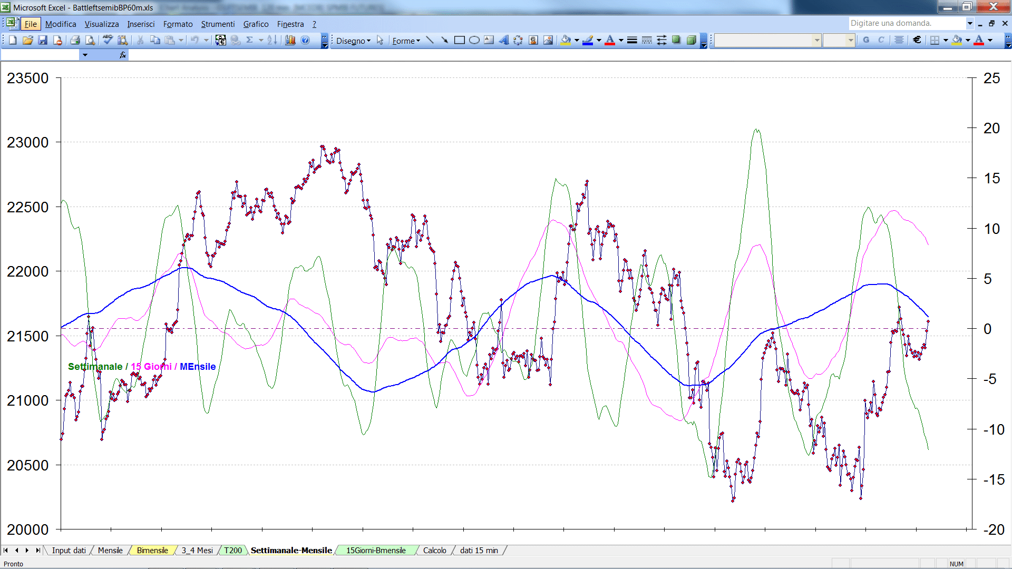Open Print Preview

tap(90, 40)
